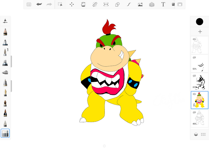
Task: Toggle full screen UI view
Action: [180, 4]
